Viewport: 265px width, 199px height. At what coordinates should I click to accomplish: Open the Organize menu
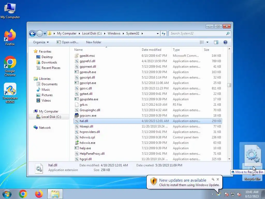click(x=41, y=42)
